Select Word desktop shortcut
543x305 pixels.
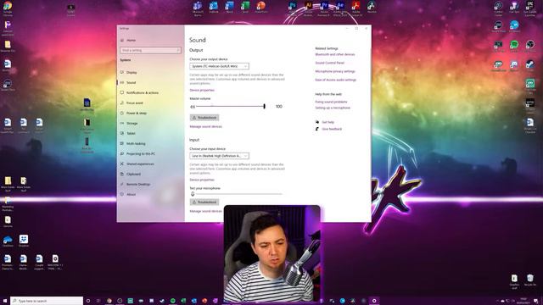coord(229,8)
